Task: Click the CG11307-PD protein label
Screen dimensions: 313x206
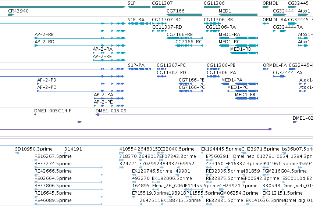Action: (171, 73)
